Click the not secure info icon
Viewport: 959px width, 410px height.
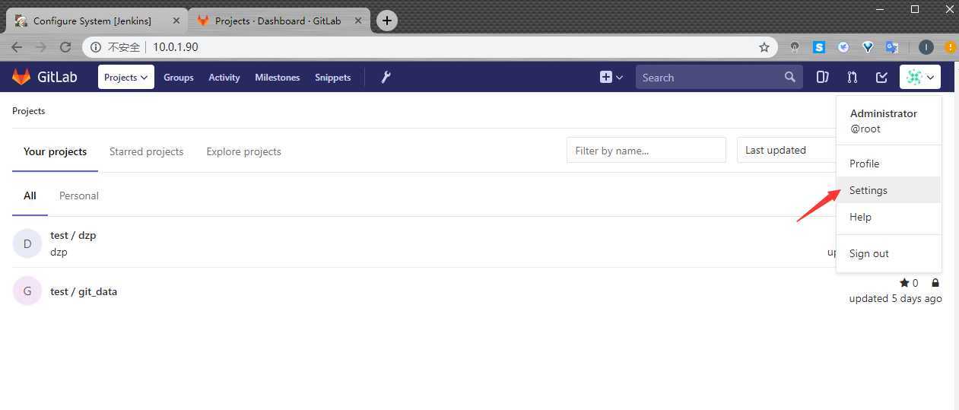[x=97, y=47]
